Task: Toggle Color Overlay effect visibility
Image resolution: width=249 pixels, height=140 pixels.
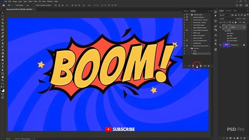Action: pyautogui.click(x=228, y=38)
